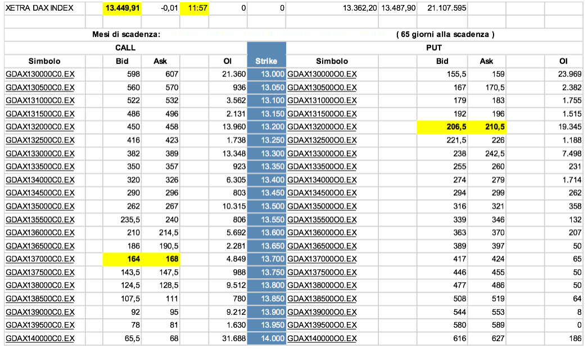The width and height of the screenshot is (588, 349).
Task: Open the GDAX132000C0.EX call symbol link
Action: point(40,127)
